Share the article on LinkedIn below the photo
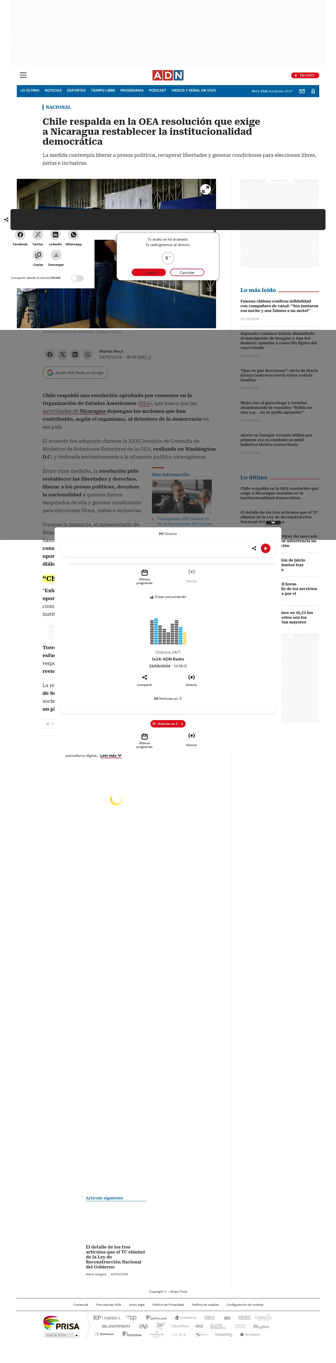Screen dimensions: 336x1363 click(75, 355)
